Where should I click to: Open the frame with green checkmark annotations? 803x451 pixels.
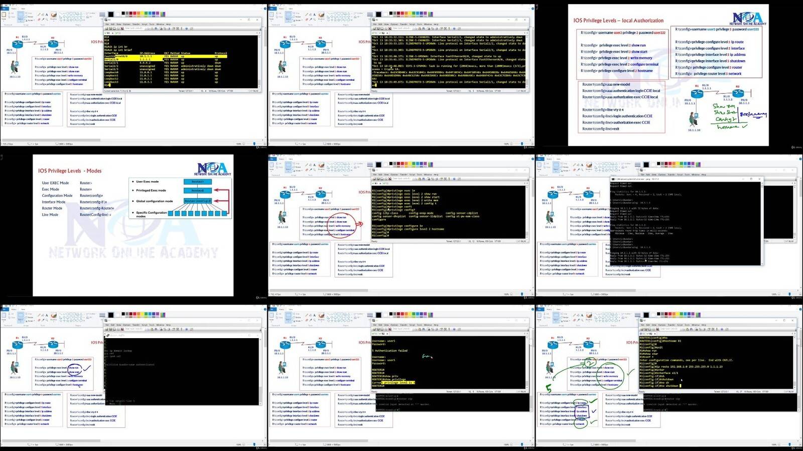coord(669,375)
